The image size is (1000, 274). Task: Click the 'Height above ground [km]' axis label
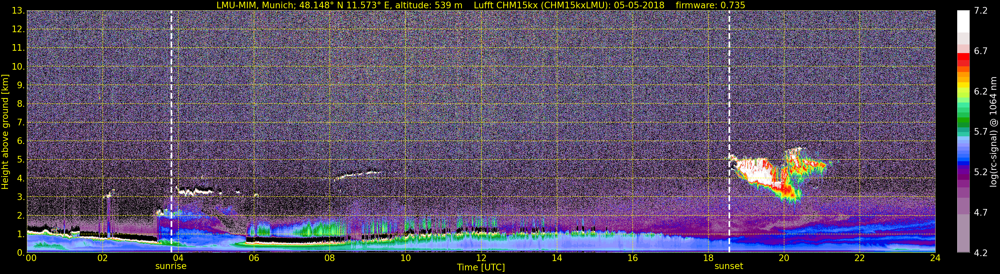[x=5, y=132]
